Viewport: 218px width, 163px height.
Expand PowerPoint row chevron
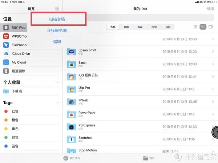[213, 114]
